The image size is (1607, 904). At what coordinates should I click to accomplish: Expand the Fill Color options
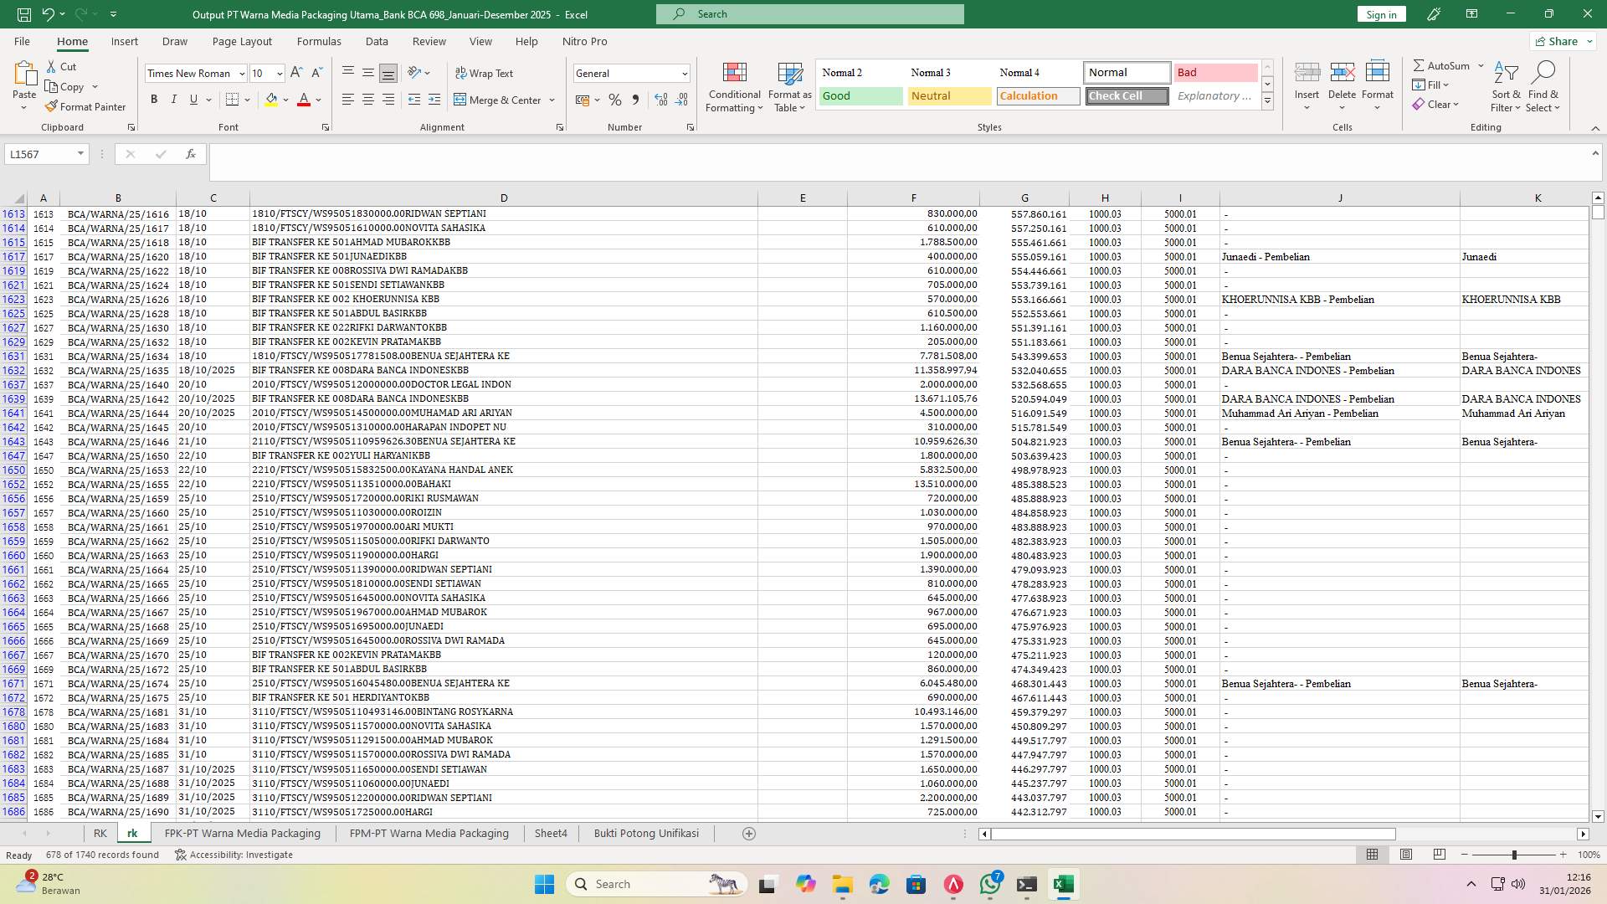click(285, 100)
